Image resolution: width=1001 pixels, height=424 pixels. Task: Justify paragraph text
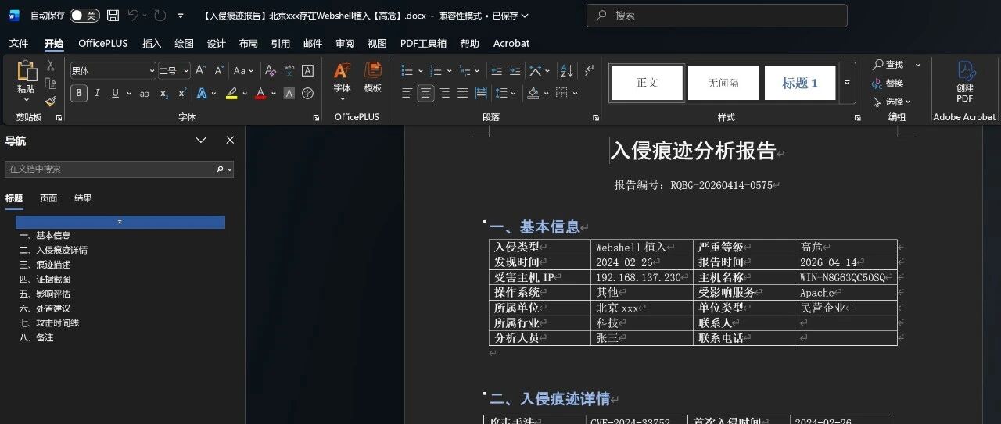[463, 94]
